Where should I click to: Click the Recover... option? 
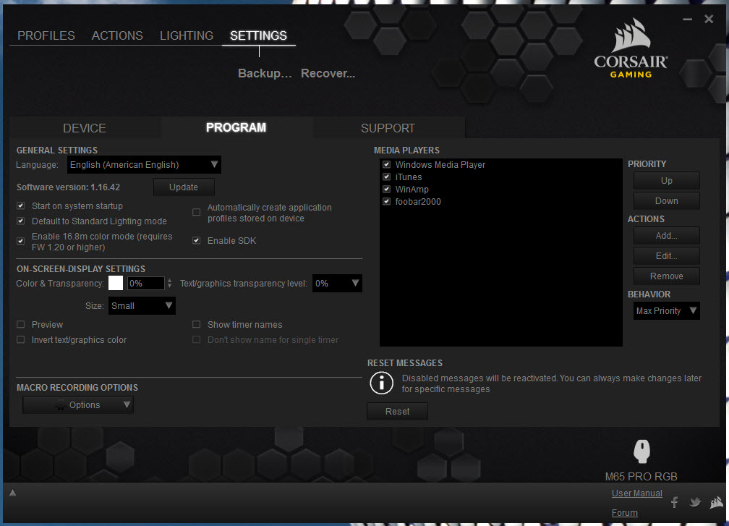[328, 74]
